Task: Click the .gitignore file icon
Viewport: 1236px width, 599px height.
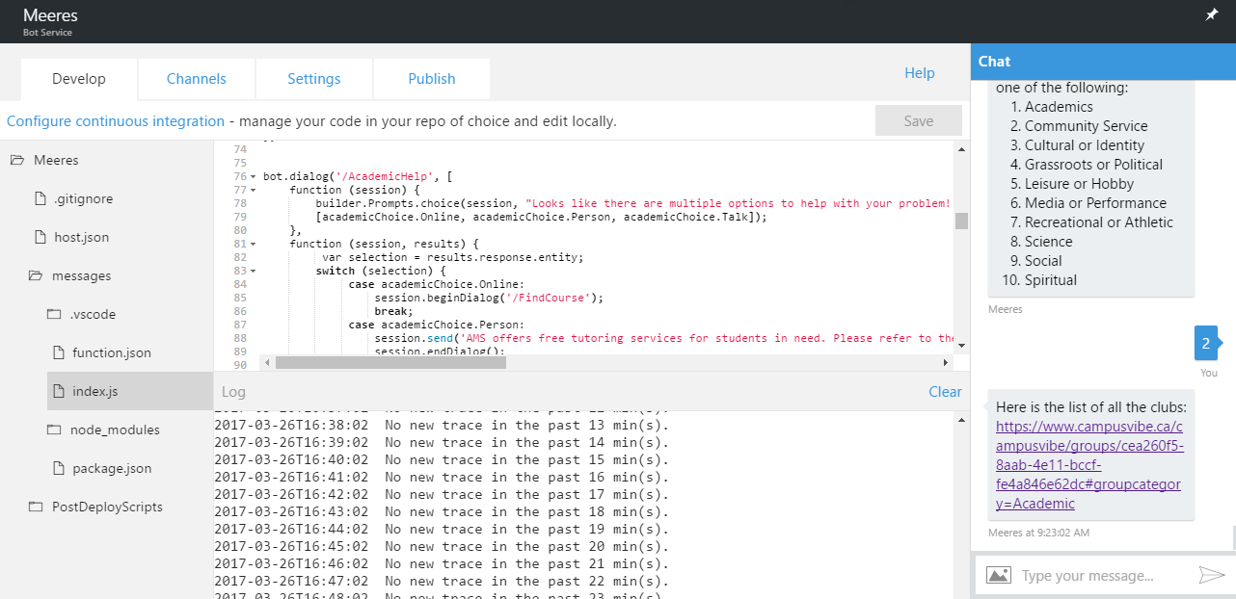Action: click(40, 198)
